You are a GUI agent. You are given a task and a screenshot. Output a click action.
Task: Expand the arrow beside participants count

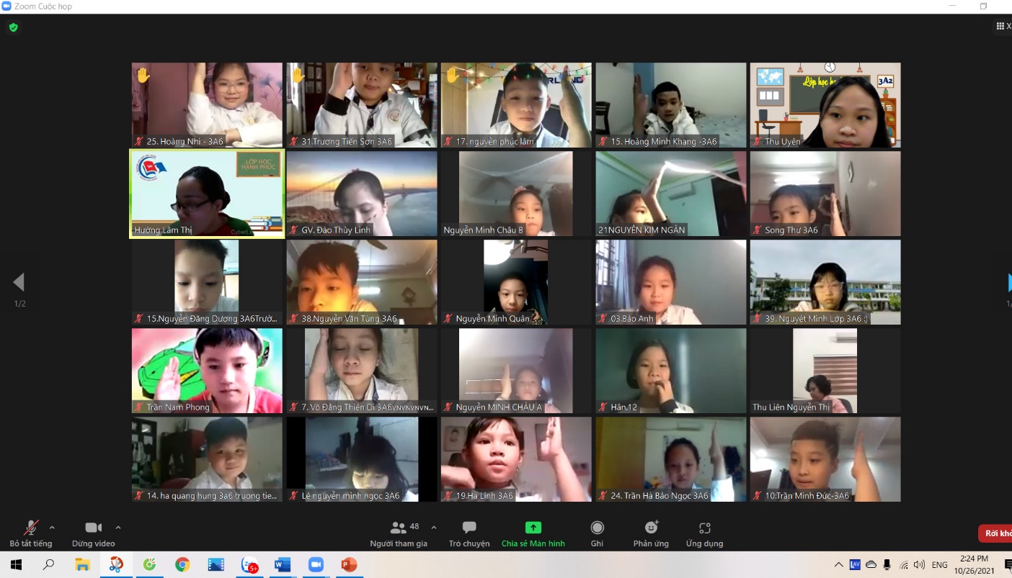pyautogui.click(x=434, y=528)
